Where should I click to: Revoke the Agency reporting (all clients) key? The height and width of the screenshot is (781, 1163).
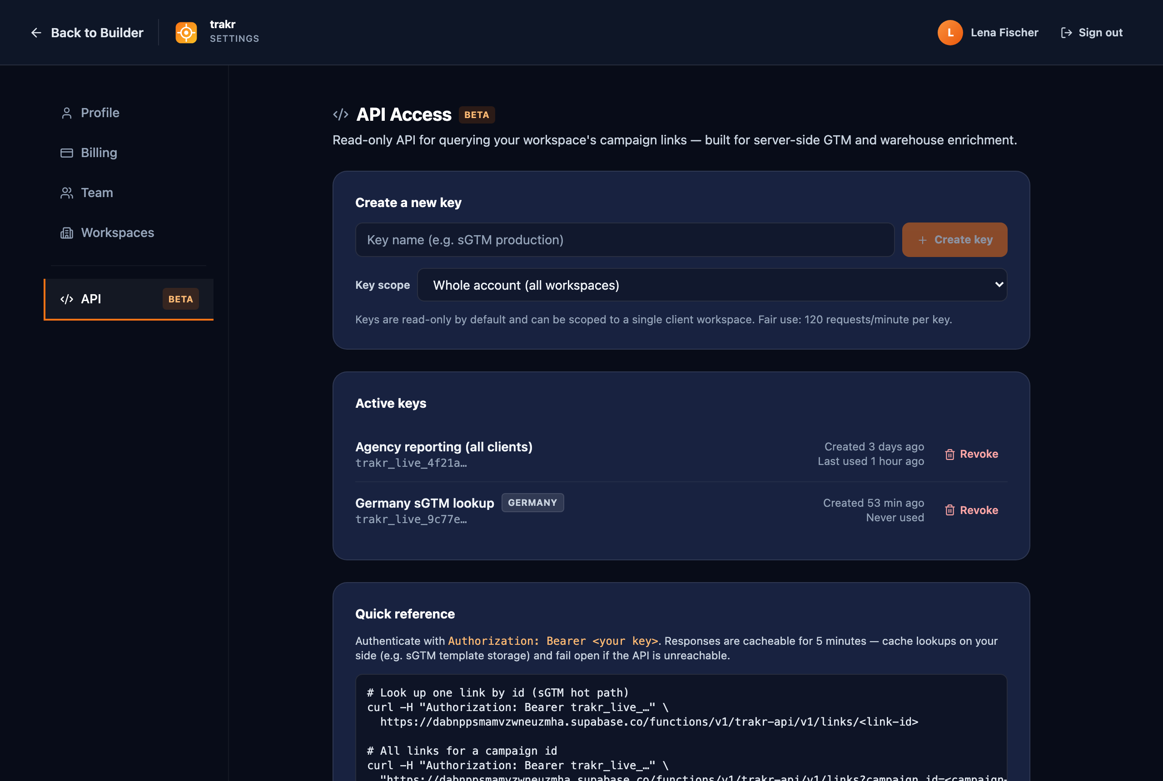coord(971,454)
